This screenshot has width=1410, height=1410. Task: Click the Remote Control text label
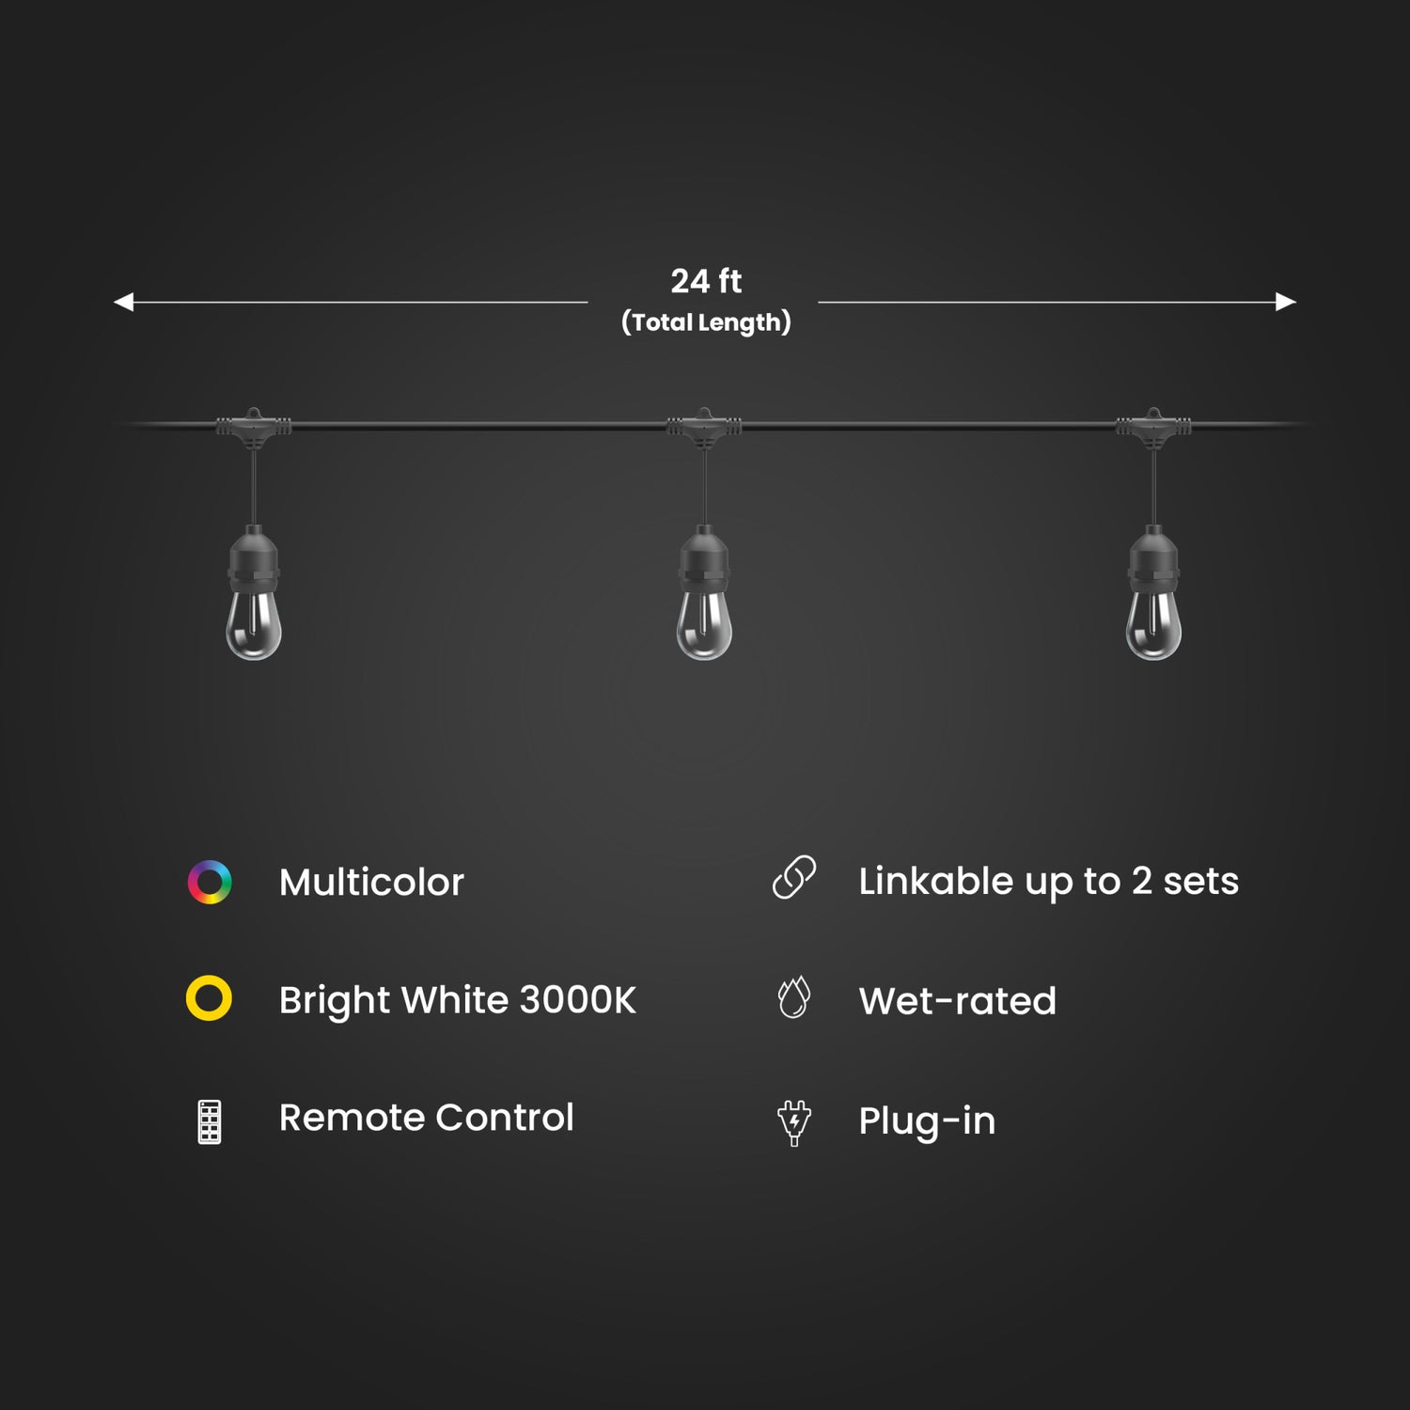click(426, 1118)
